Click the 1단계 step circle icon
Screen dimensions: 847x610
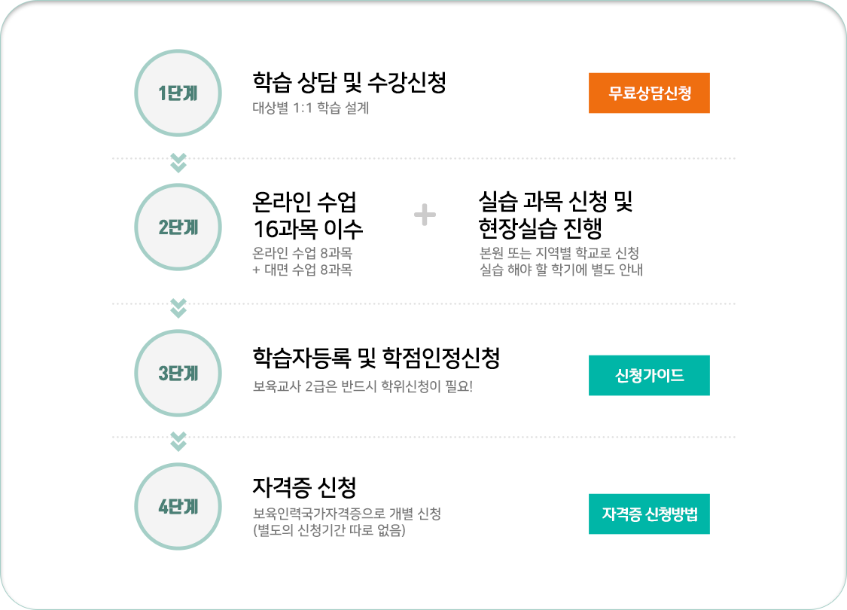click(178, 93)
